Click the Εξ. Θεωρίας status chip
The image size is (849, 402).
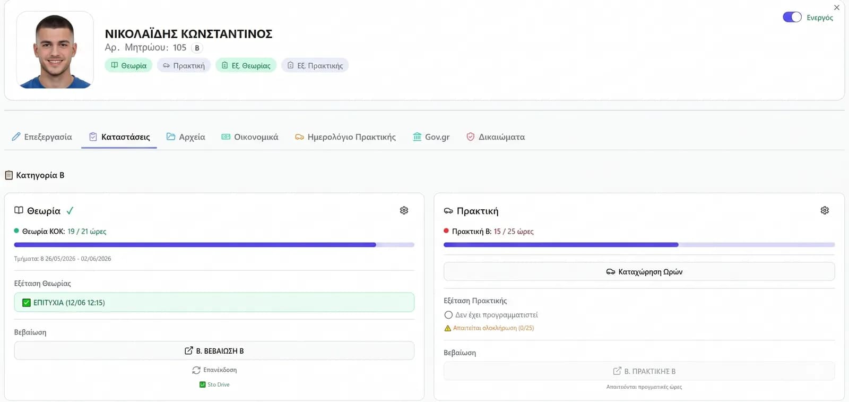[246, 65]
